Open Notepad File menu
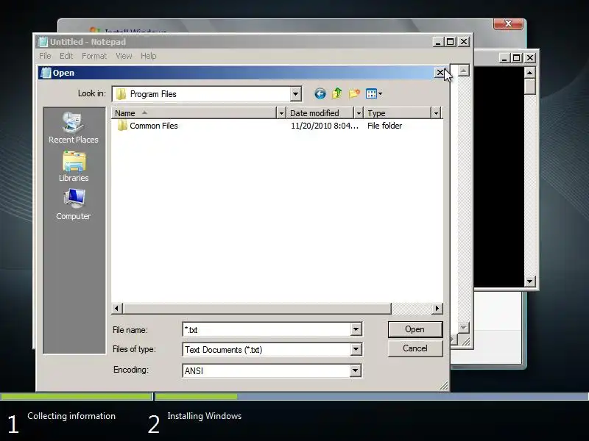The width and height of the screenshot is (589, 441). coord(45,56)
